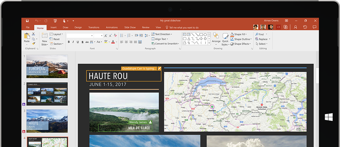Click the Decrease List Level icon
Image resolution: width=340 pixels, height=147 pixels.
point(136,36)
